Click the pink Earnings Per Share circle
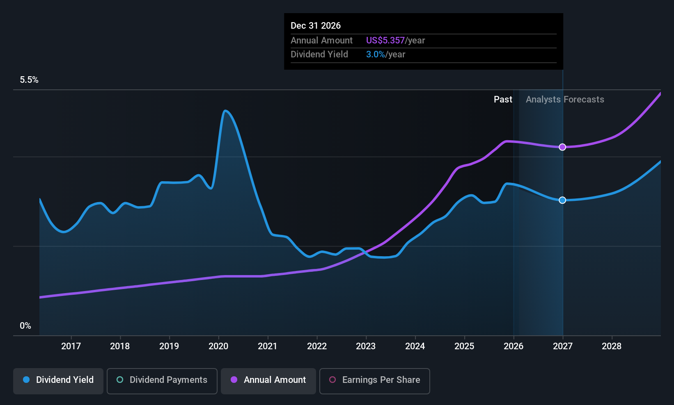This screenshot has height=405, width=674. pyautogui.click(x=332, y=380)
